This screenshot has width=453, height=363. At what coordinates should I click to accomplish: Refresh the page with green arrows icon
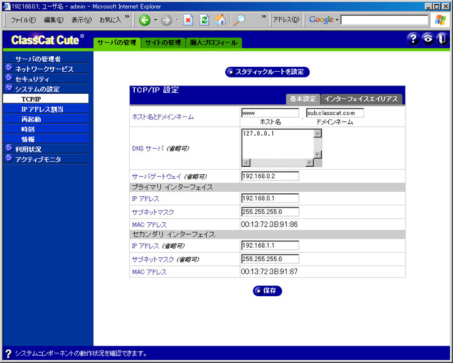204,20
